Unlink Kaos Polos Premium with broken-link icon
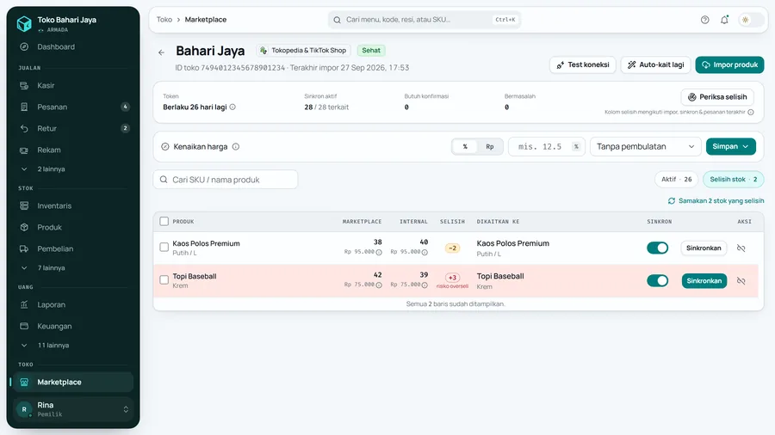The width and height of the screenshot is (775, 435). tap(741, 248)
